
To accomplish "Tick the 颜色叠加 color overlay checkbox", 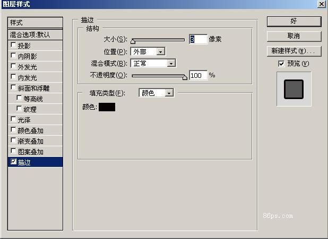I will pyautogui.click(x=13, y=130).
